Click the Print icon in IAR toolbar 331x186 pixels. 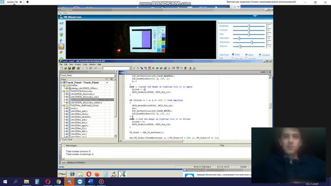click(x=78, y=68)
